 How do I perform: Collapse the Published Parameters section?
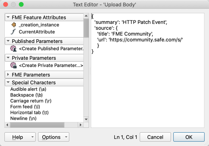[x=8, y=41]
